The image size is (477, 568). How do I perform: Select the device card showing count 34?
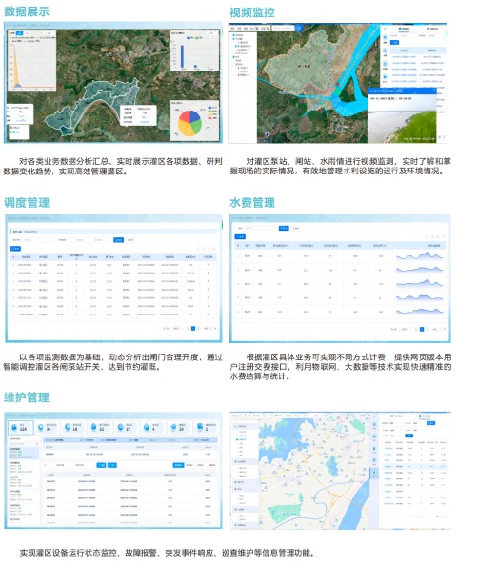point(48,428)
